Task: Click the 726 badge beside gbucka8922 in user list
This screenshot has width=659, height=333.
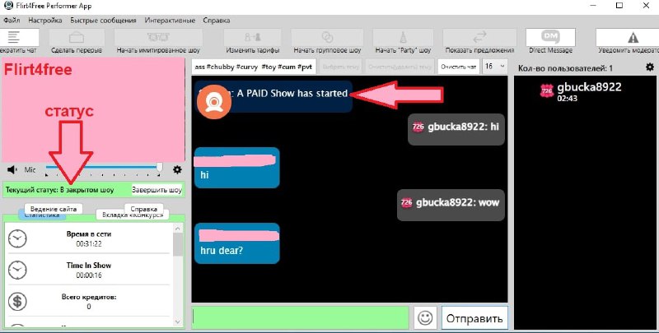Action: pos(547,91)
